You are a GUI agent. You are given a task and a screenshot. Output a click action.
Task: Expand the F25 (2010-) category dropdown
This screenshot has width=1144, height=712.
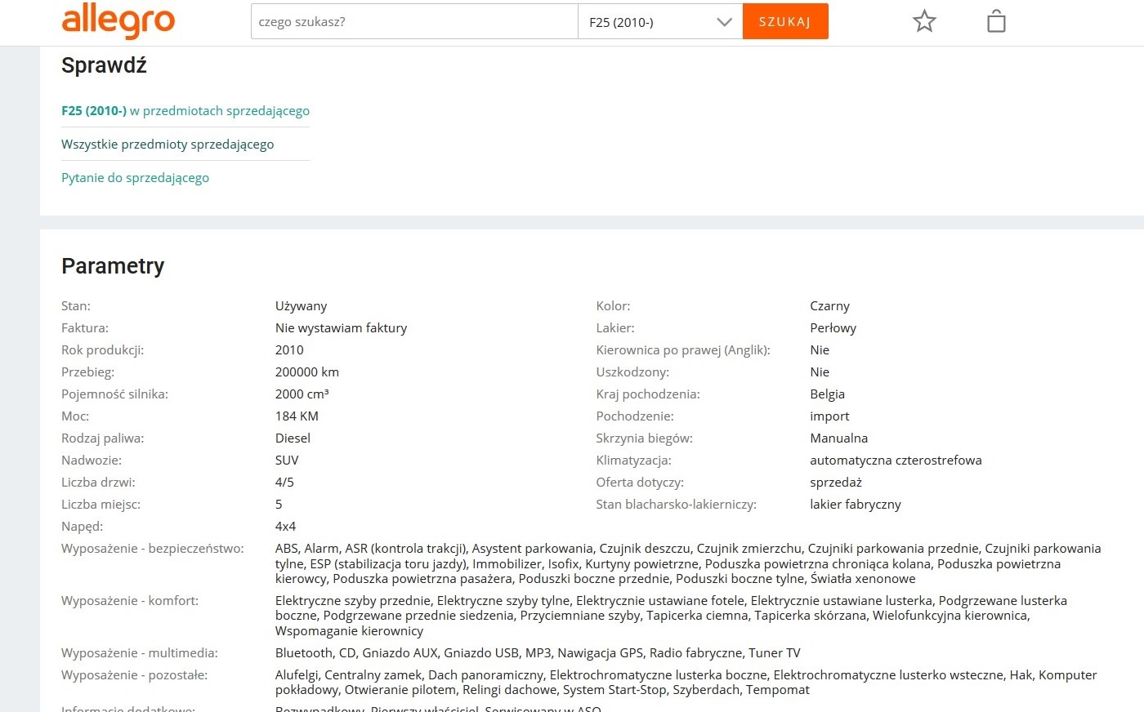660,22
